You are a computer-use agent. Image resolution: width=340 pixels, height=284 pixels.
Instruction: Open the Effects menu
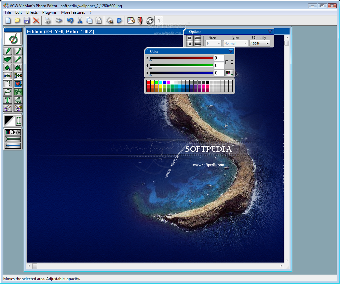click(x=32, y=12)
